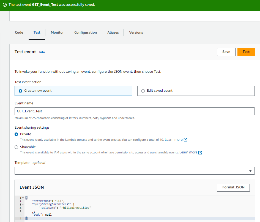
Task: Switch to the Versions tab
Action: (136, 33)
